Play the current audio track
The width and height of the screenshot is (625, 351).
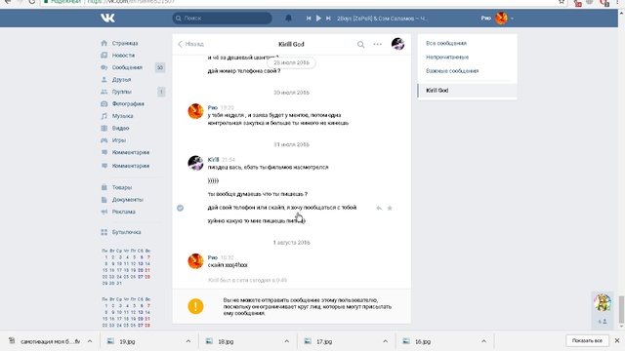click(x=318, y=19)
